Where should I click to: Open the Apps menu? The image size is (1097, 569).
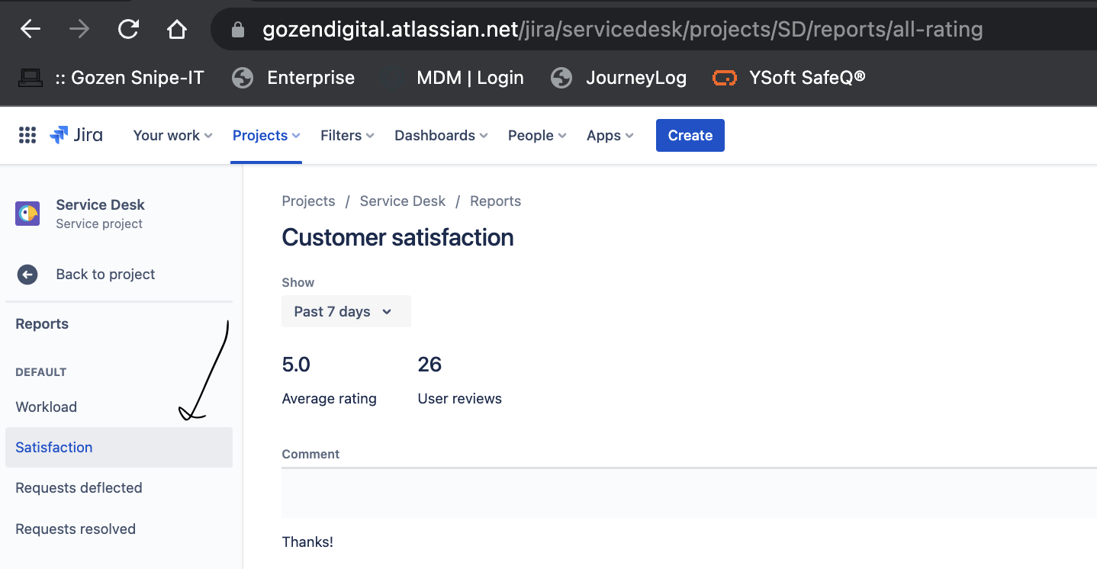click(x=610, y=135)
